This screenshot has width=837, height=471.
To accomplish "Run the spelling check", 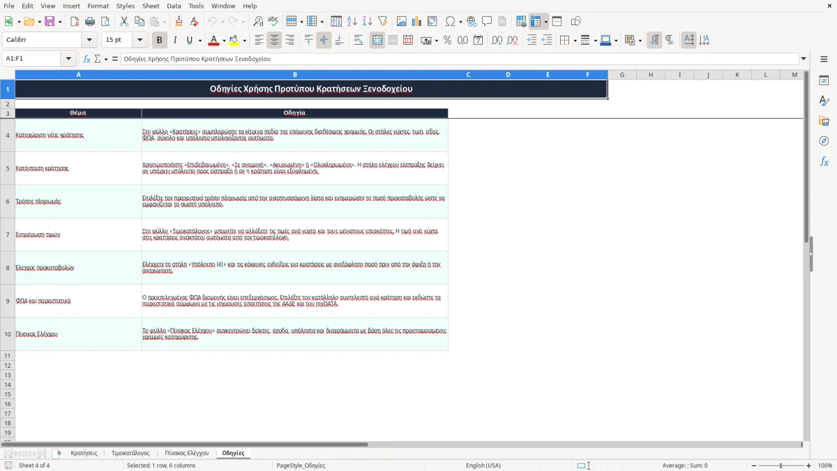I will 273,22.
